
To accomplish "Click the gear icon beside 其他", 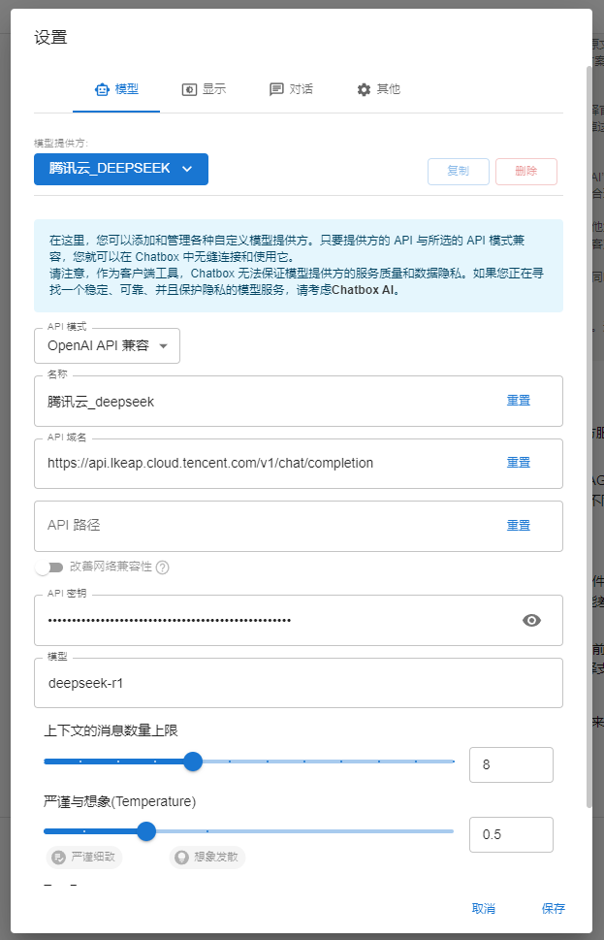I will coord(364,89).
